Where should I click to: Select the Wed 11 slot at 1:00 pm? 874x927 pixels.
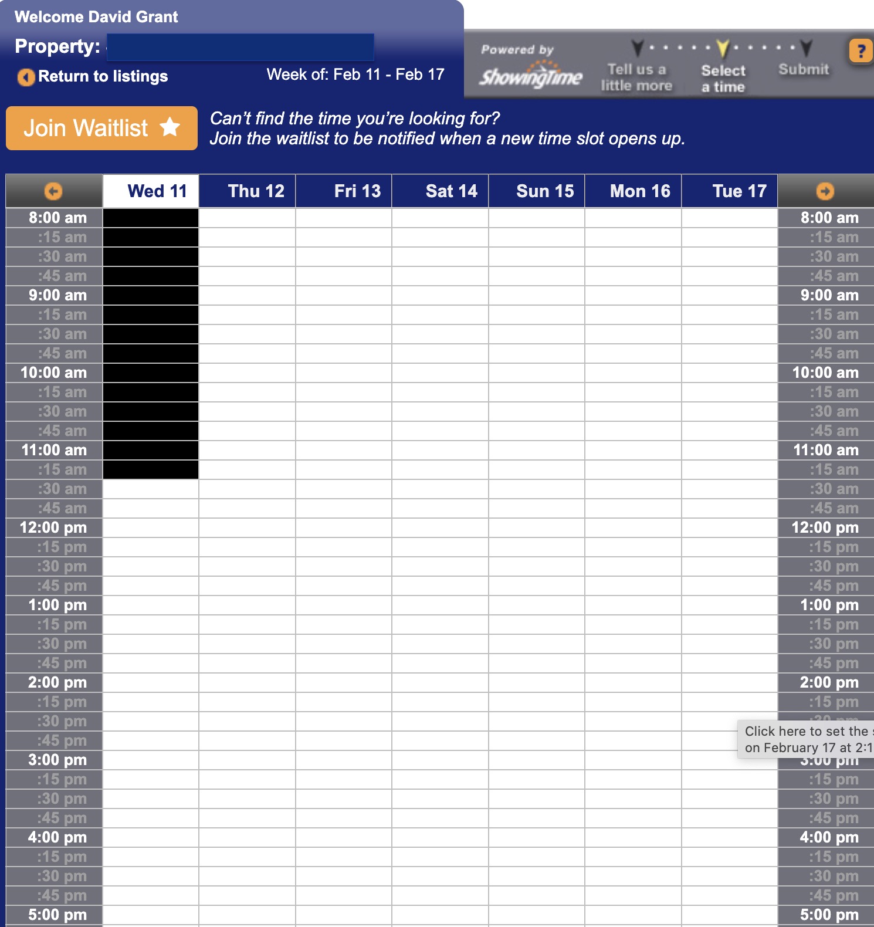coord(151,605)
